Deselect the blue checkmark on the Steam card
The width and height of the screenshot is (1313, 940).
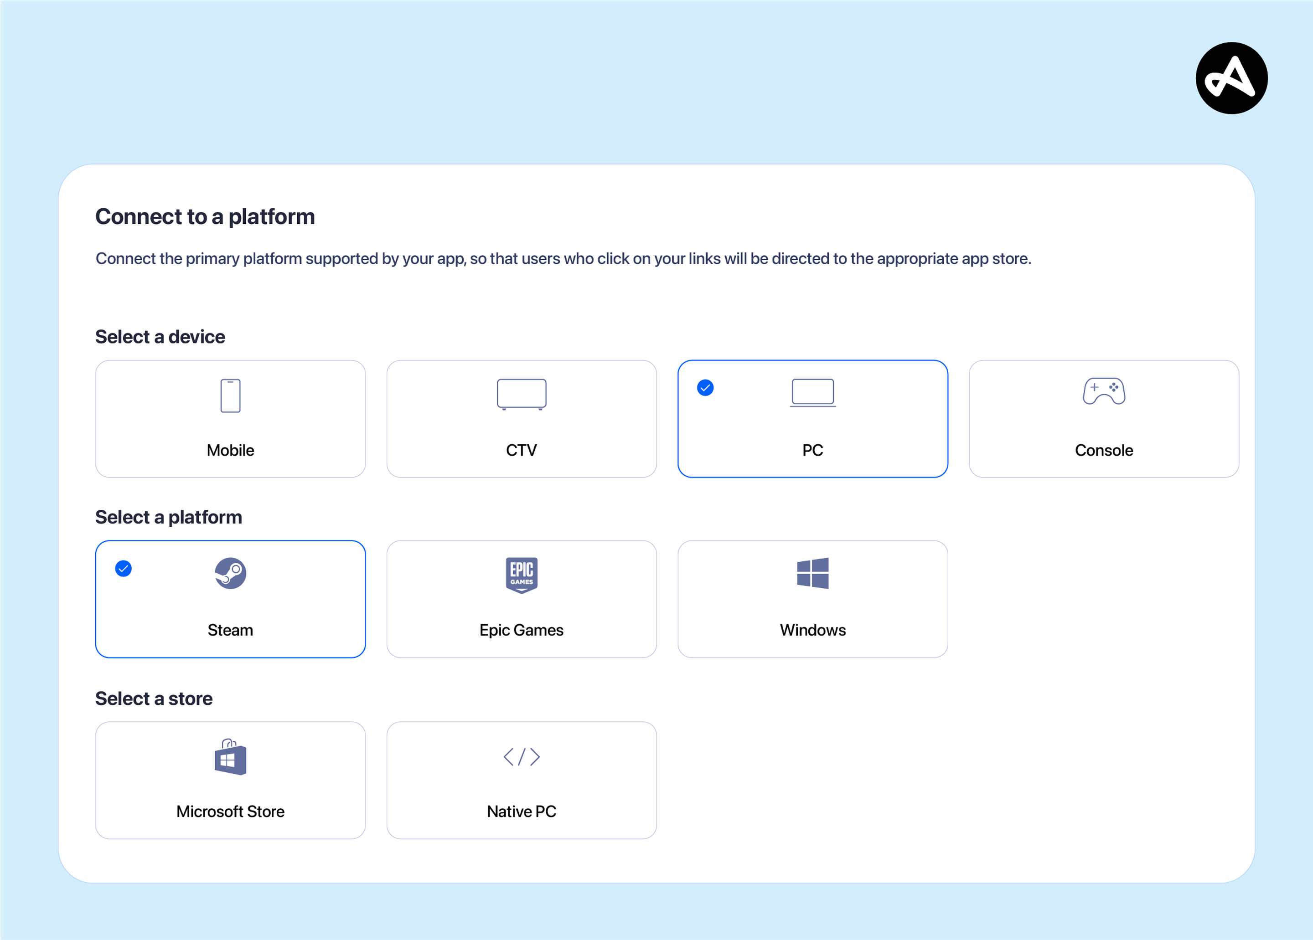tap(123, 569)
